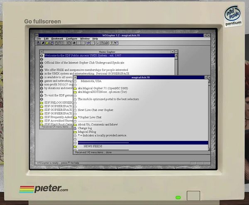Viewport: 249px width, 205px height.
Task: Click folder icon next to MagicalXOT2Nose onion
Action: (75, 92)
